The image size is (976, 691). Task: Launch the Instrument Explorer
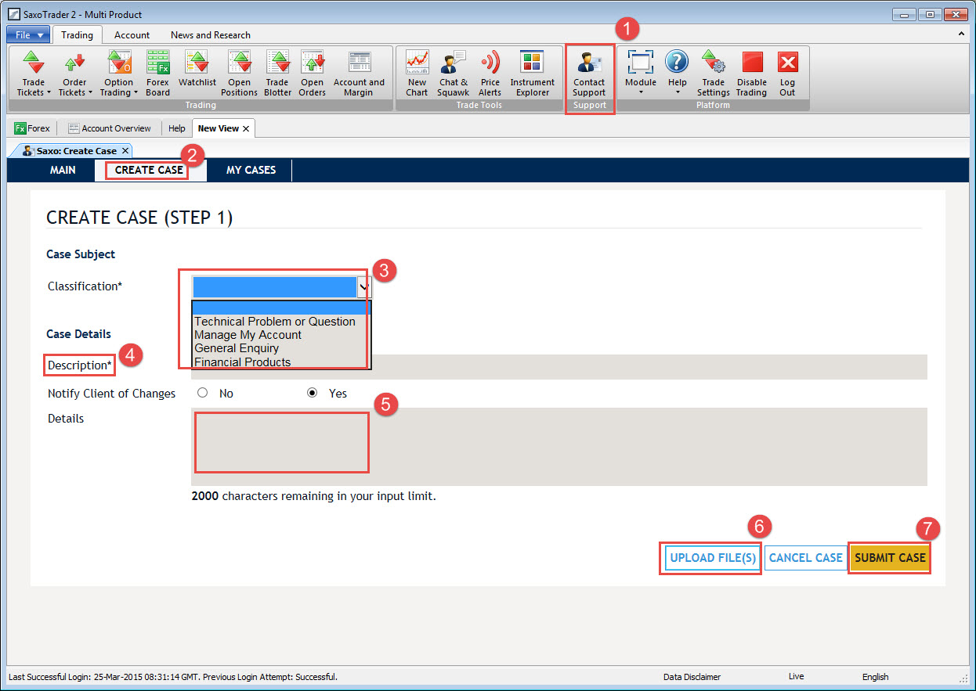coord(532,74)
